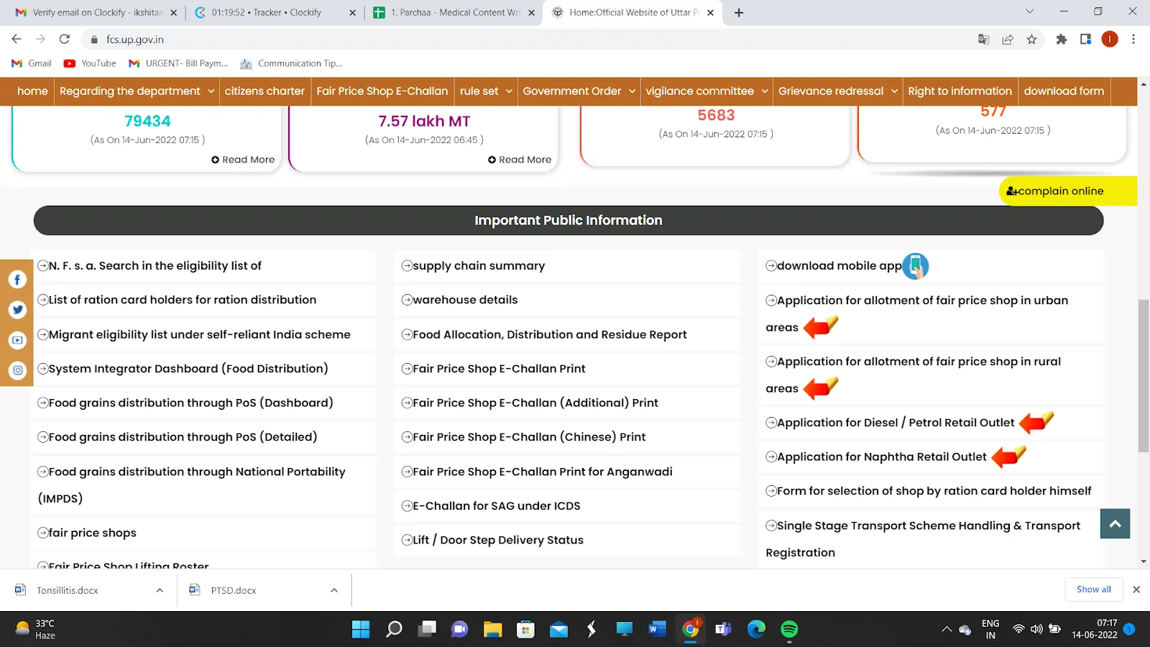Show hidden system tray icons
Image resolution: width=1150 pixels, height=647 pixels.
click(x=947, y=630)
